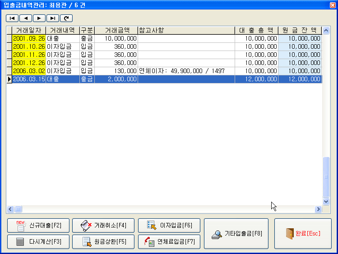Click 원금상환[F5] button
The width and height of the screenshot is (338, 254).
[103, 242]
